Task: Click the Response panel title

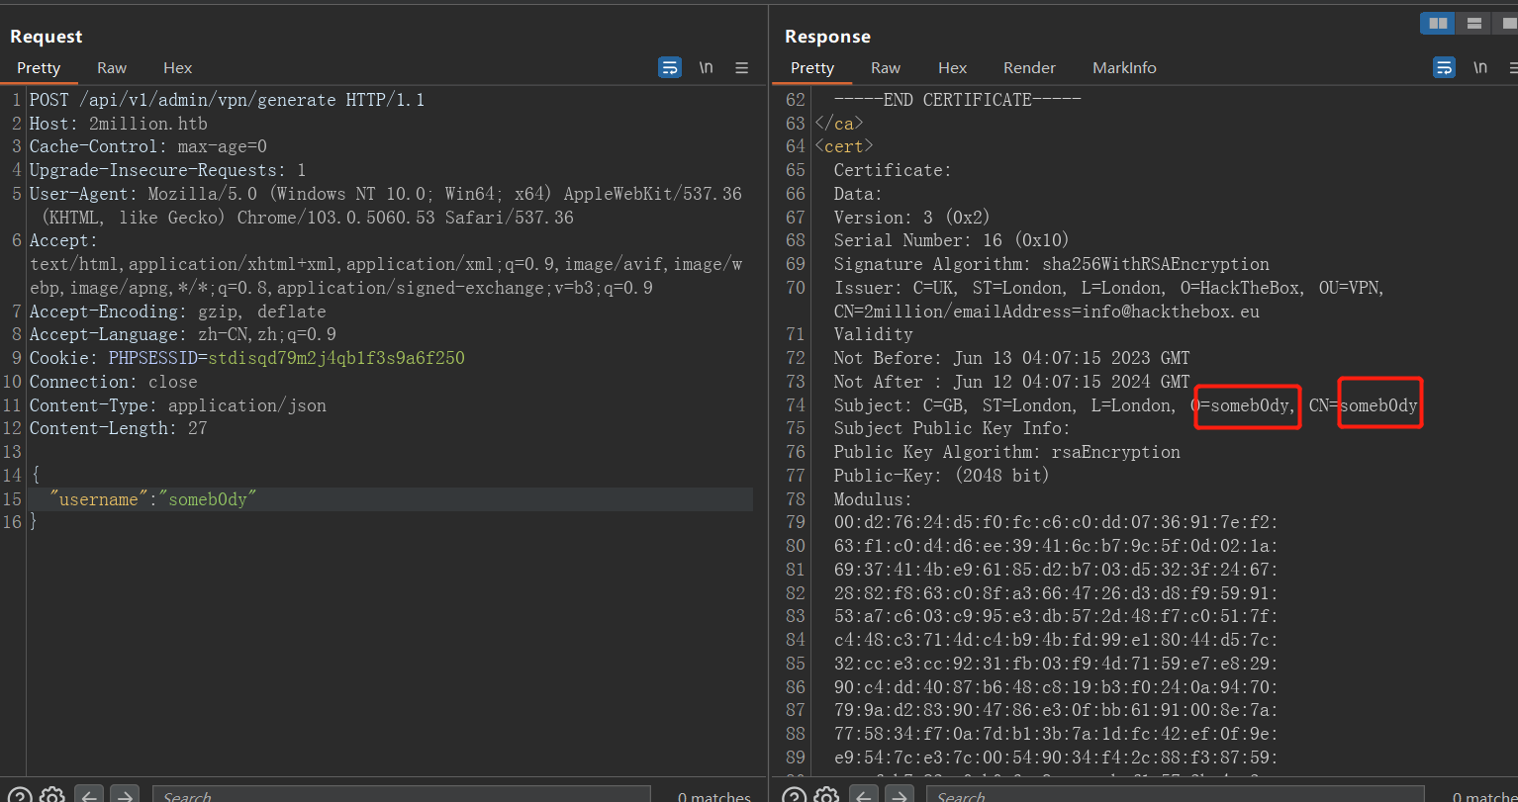Action: [x=827, y=37]
